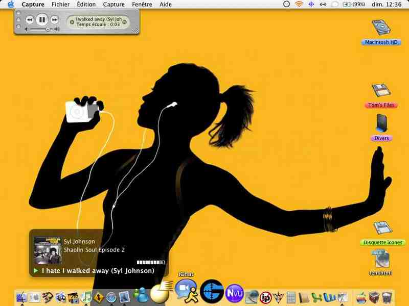Viewport: 409px width, 306px height.
Task: Open the Fenêtre menu
Action: pos(142,5)
